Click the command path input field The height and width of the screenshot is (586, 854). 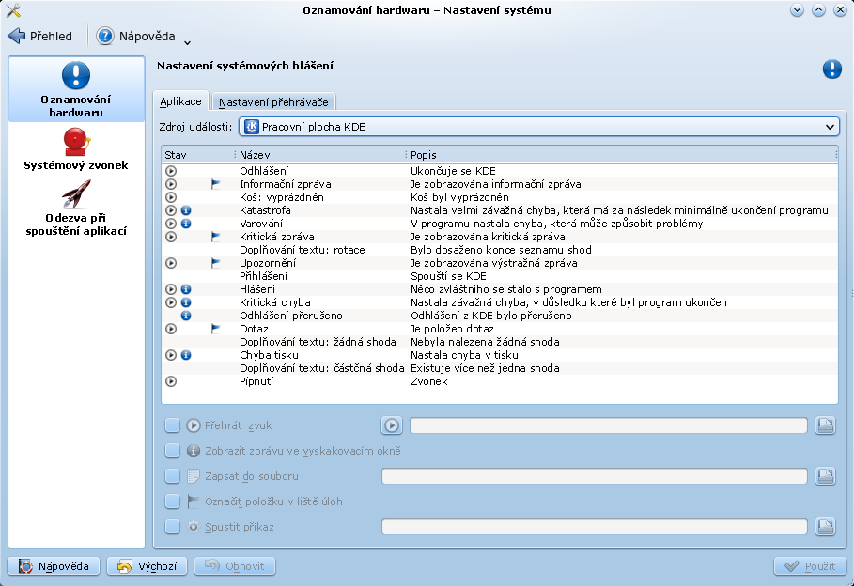pyautogui.click(x=594, y=527)
